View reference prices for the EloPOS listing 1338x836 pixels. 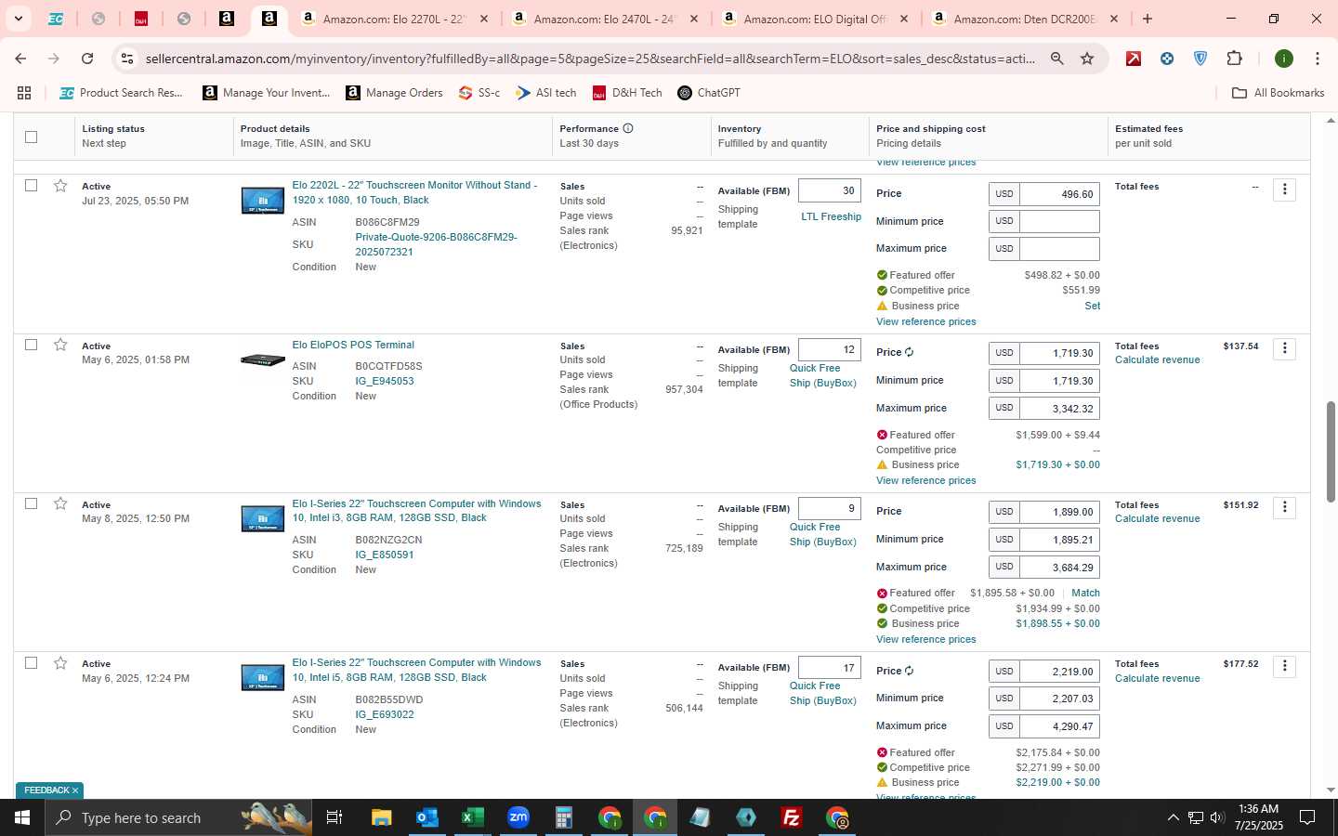(x=925, y=480)
